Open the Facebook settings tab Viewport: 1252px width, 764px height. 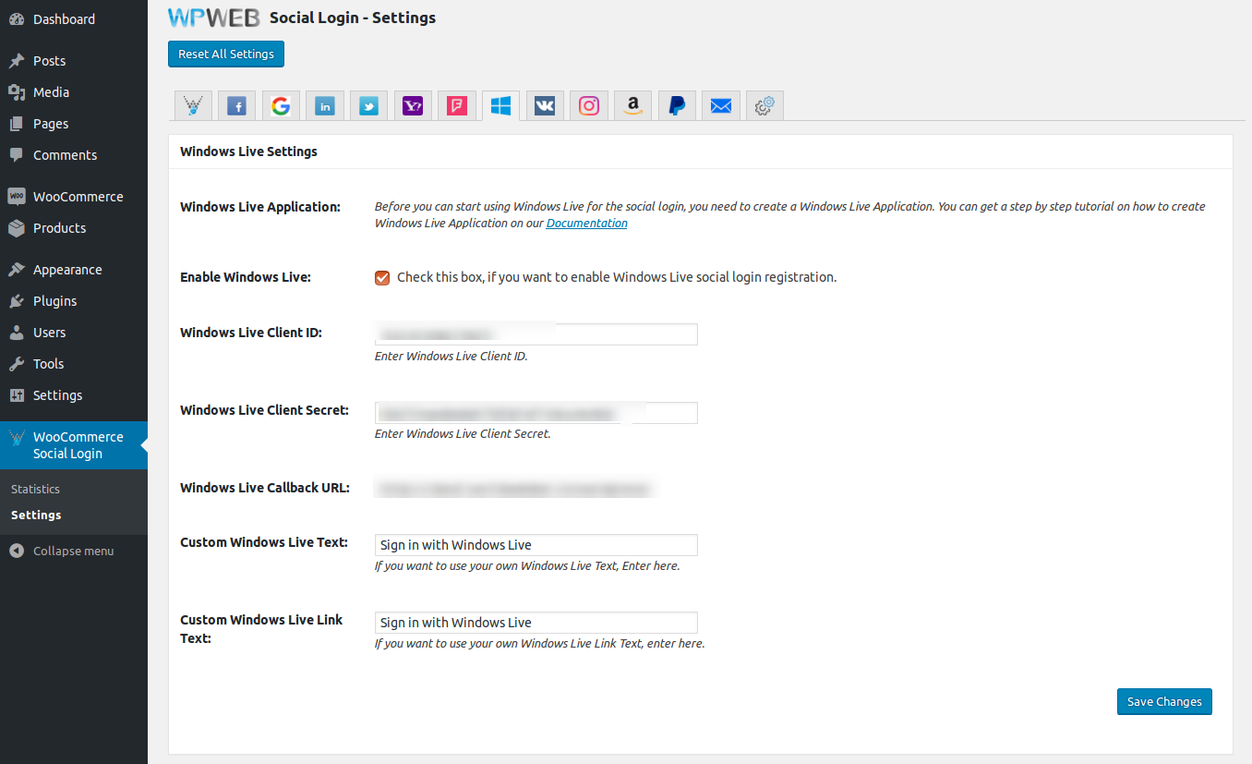(237, 106)
